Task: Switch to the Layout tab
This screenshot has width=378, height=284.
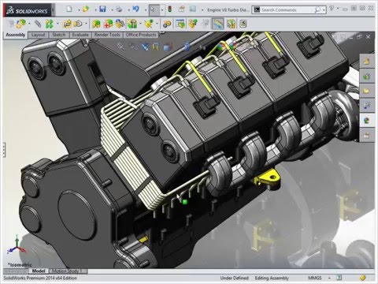Action: (38, 35)
